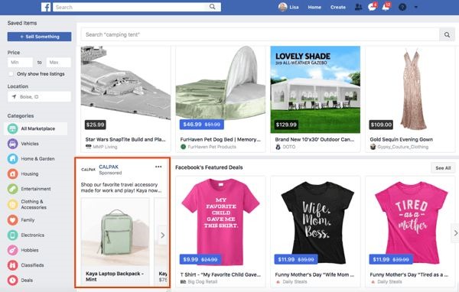Open the friend requests icon
The height and width of the screenshot is (292, 459).
(358, 7)
